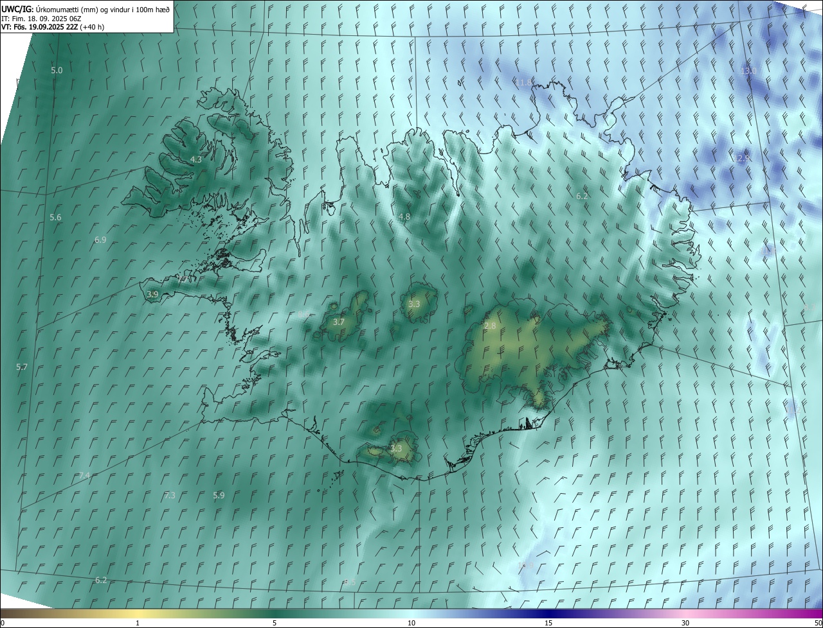Click the colour scale tick label 0
823x628 pixels.
coord(3,623)
